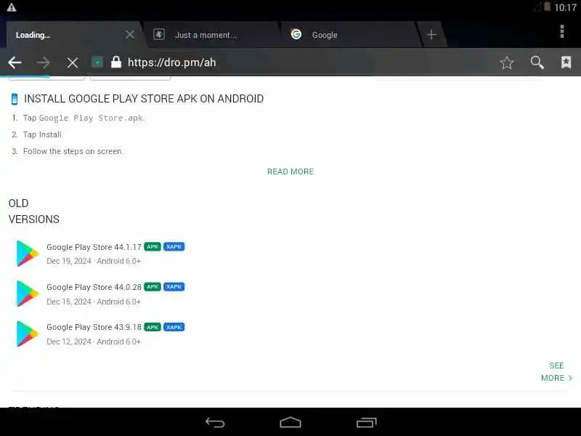Click XAPK badge for version 43.9.18
581x436 pixels.
click(174, 327)
